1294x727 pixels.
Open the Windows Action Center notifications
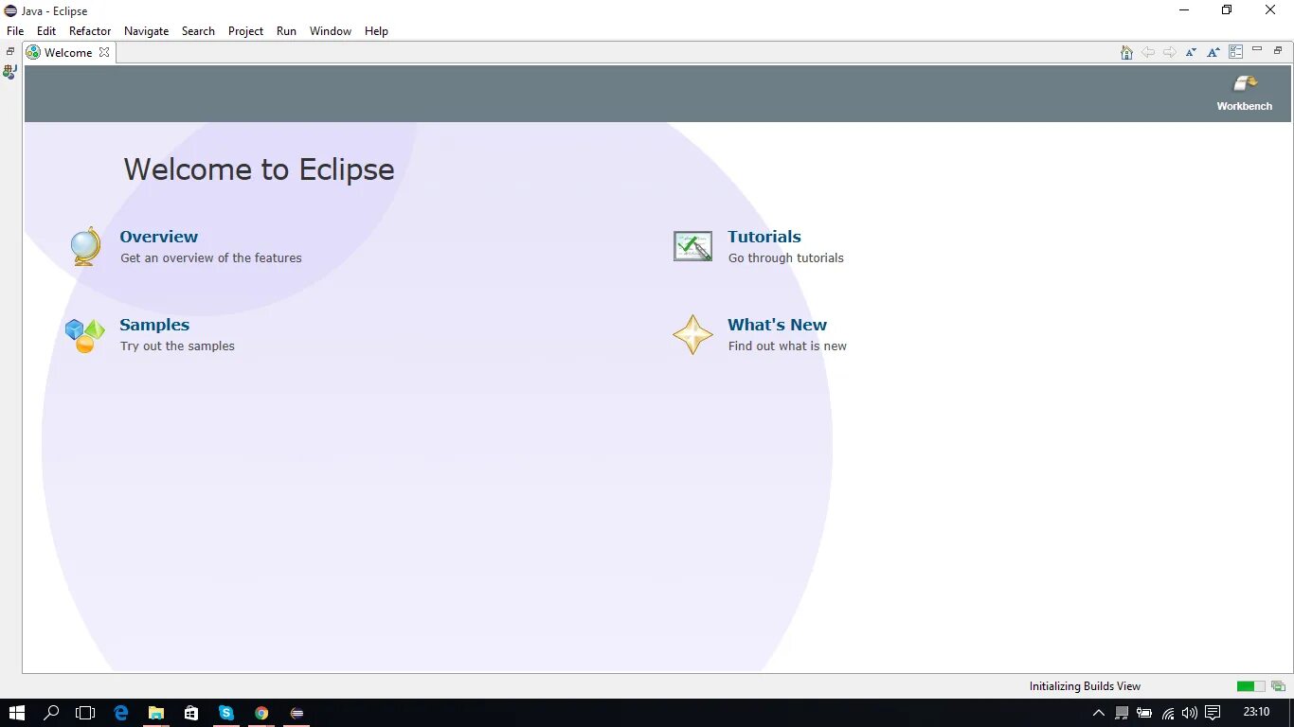coord(1213,713)
